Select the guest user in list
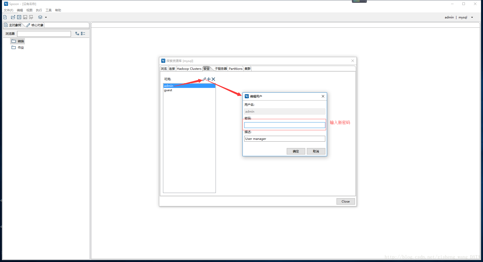The height and width of the screenshot is (262, 483). coord(189,90)
